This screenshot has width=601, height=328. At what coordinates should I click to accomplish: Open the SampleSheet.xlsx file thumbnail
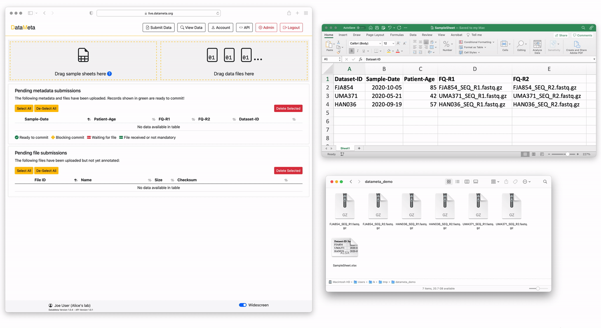[x=345, y=248]
